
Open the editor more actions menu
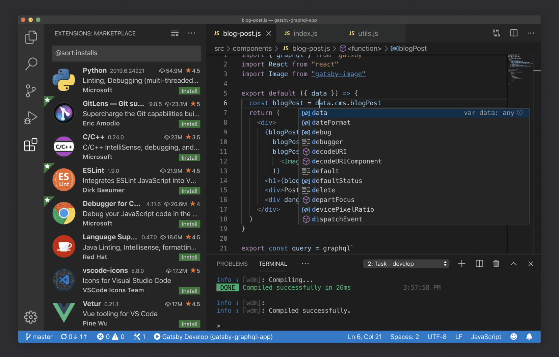[x=531, y=33]
